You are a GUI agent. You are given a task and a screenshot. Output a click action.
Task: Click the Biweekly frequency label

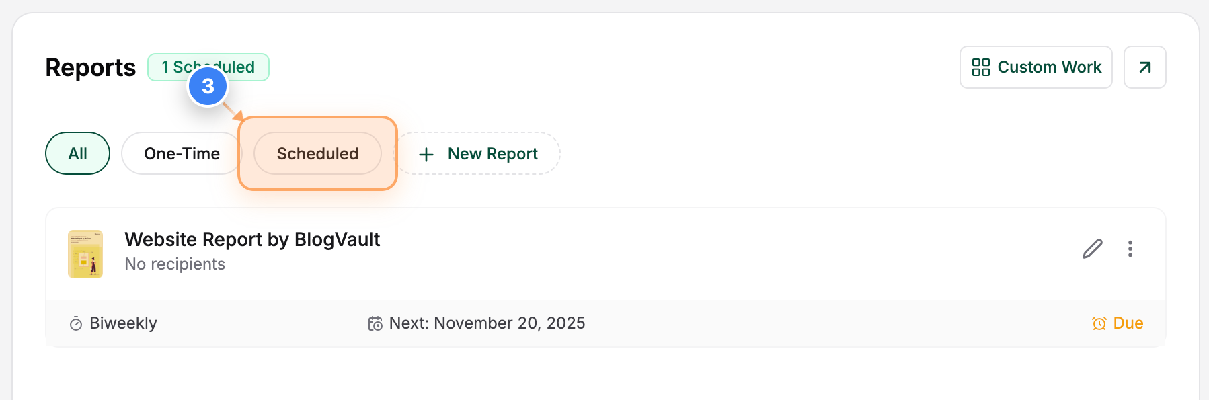coord(123,323)
